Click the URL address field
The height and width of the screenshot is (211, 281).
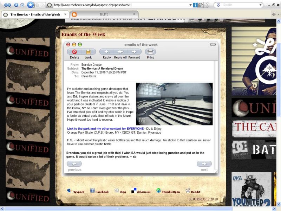point(120,5)
